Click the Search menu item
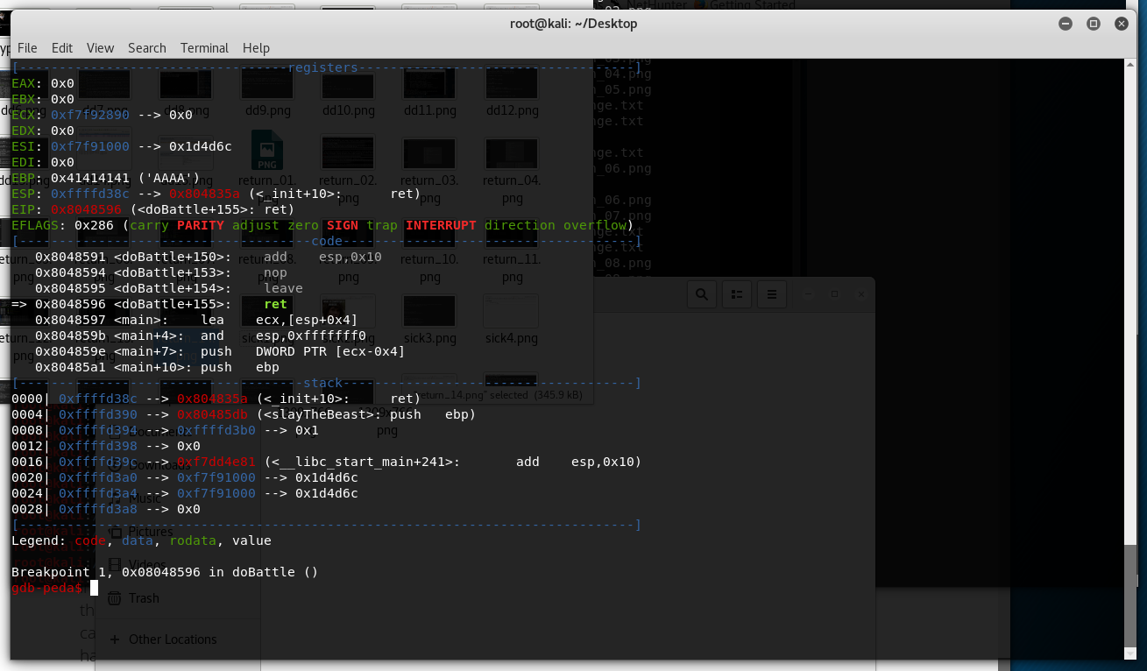The height and width of the screenshot is (671, 1147). tap(146, 48)
